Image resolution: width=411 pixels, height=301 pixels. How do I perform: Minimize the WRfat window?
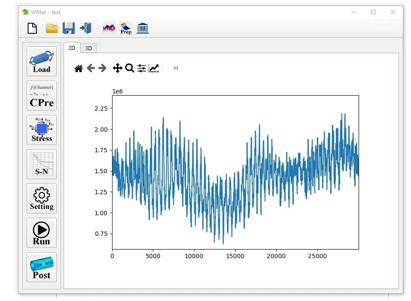[x=354, y=12]
